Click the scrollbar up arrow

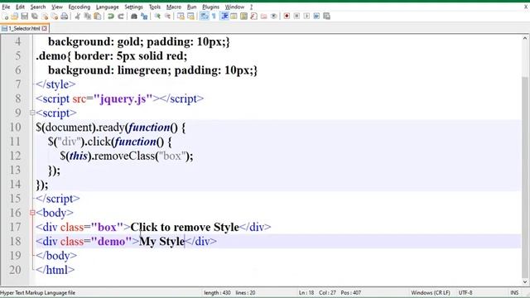pyautogui.click(x=525, y=39)
